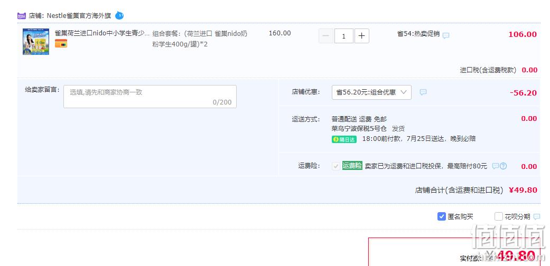Click the 进口税(含运费税款) label
Image resolution: width=550 pixels, height=266 pixels.
[x=488, y=70]
